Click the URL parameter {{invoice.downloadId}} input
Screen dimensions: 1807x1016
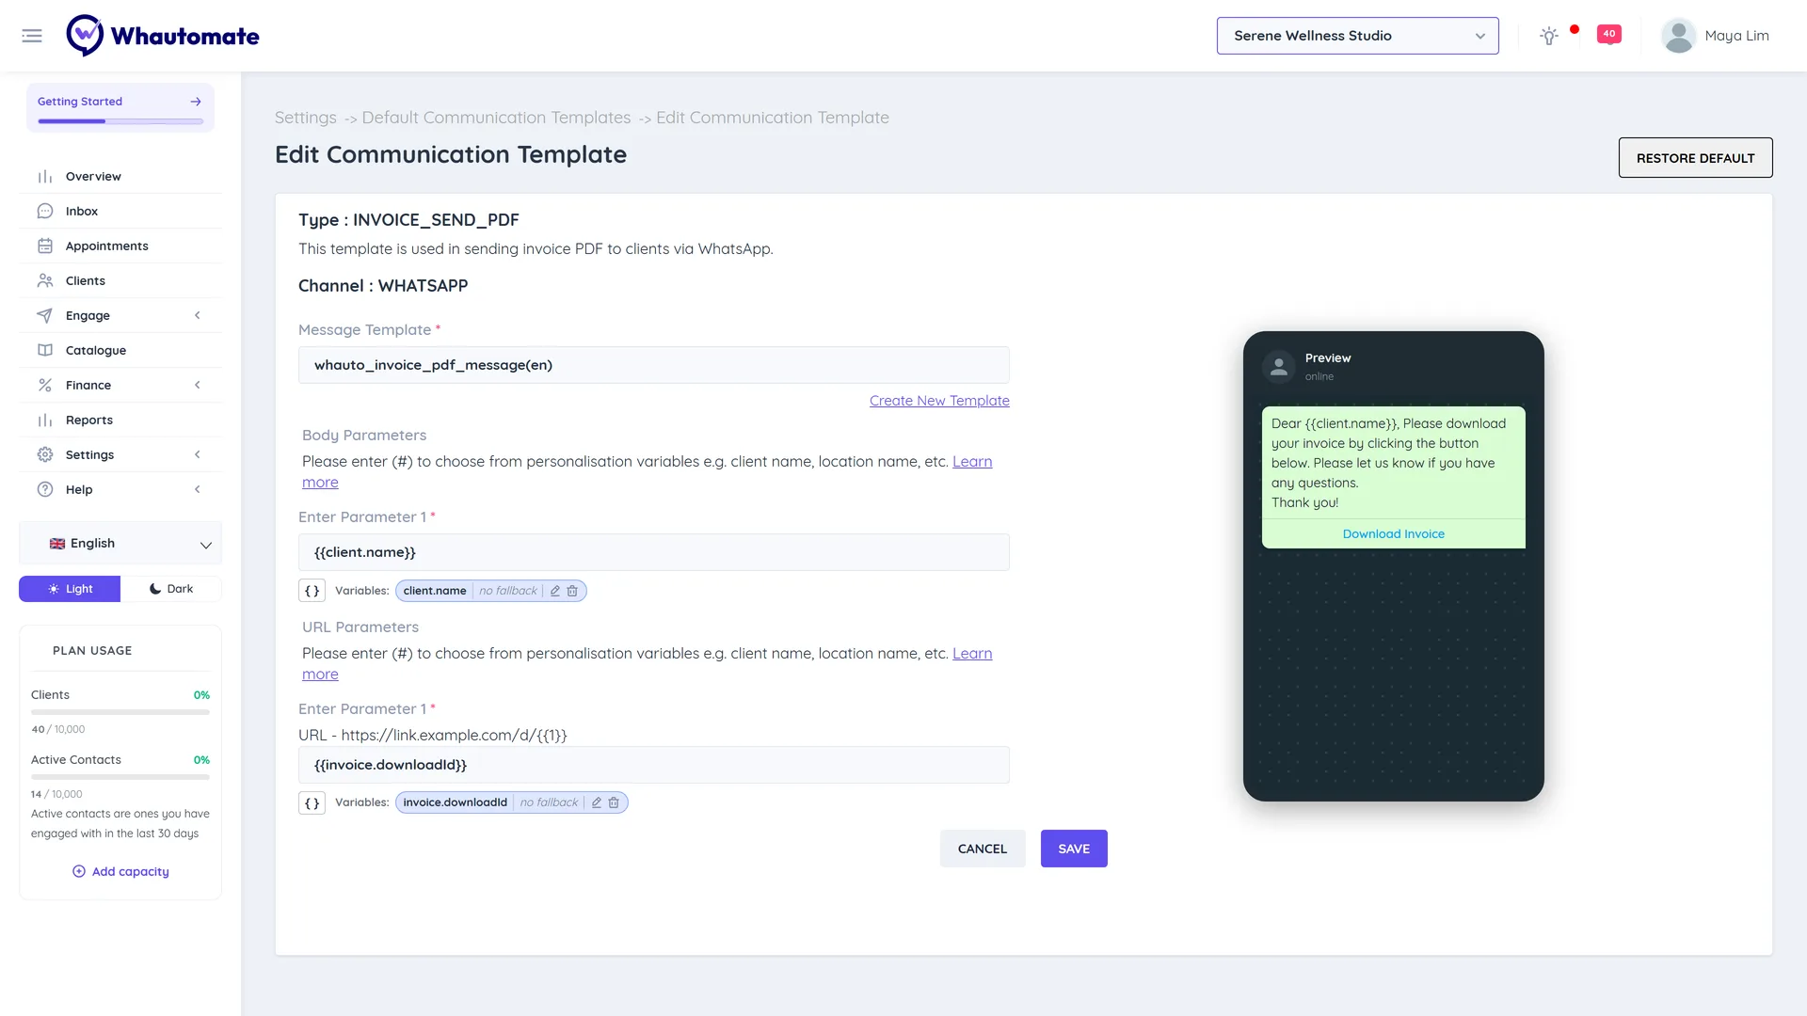(654, 765)
